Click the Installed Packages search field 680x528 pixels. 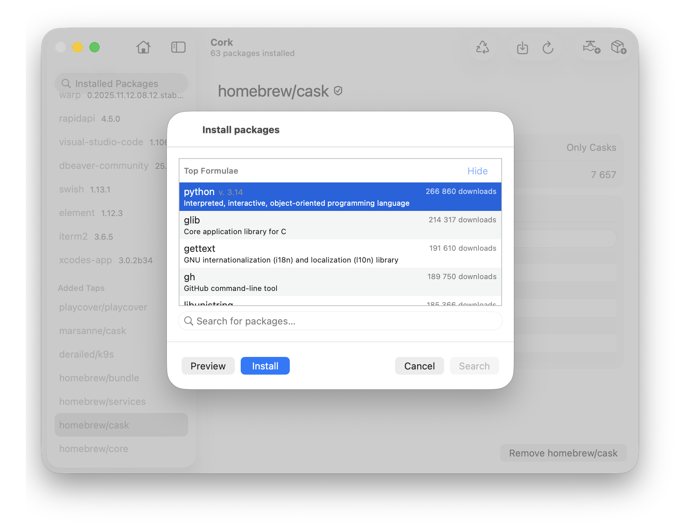122,84
